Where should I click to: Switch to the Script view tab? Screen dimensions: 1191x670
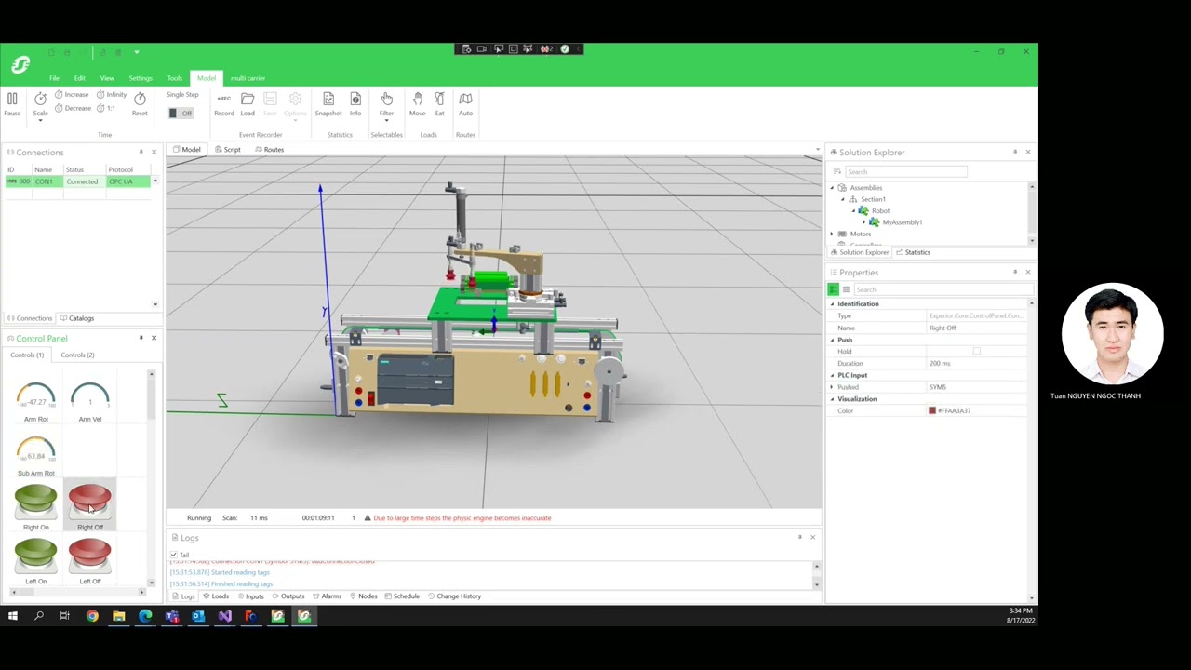tap(228, 149)
